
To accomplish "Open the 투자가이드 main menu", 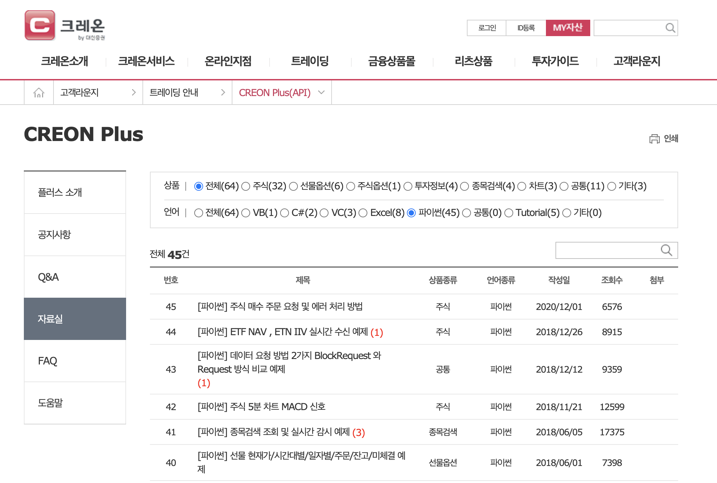I will coord(555,61).
